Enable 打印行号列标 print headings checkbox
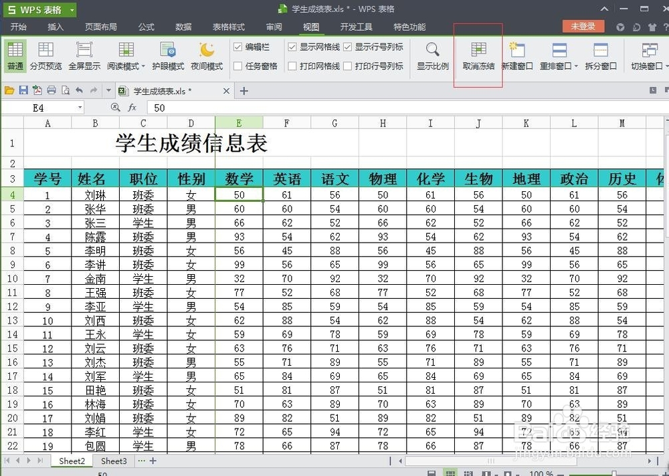Screen dimensions: 669x476 coord(347,66)
